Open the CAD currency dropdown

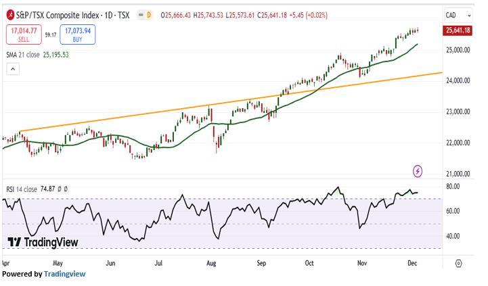pyautogui.click(x=451, y=15)
